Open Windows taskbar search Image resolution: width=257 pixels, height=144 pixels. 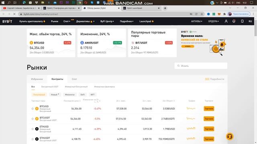click(x=9, y=3)
